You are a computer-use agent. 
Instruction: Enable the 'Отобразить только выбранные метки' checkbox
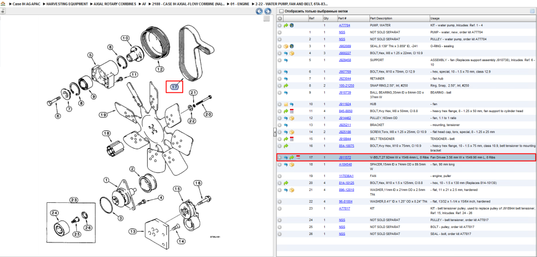click(x=281, y=11)
